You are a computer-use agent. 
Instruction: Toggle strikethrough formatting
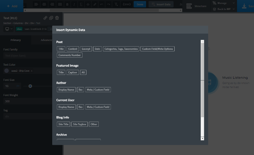pos(88,4)
